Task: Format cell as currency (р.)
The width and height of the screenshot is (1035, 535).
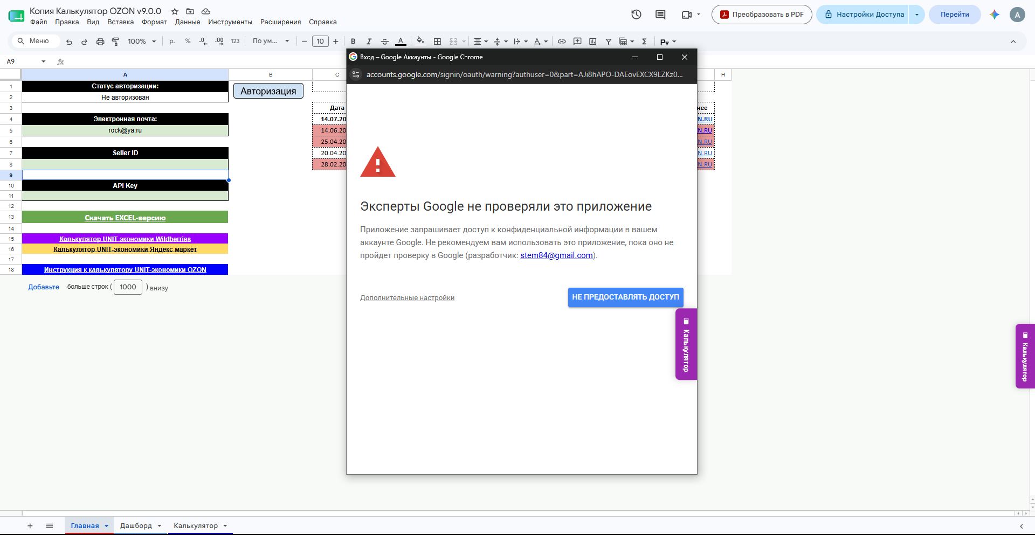Action: click(172, 41)
